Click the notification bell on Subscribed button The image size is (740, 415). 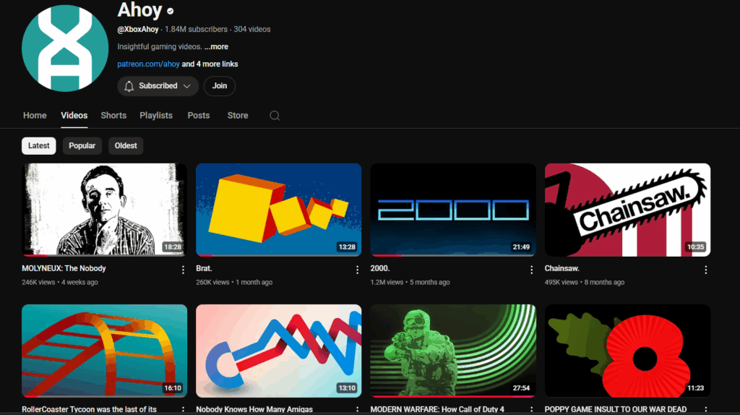pos(129,86)
